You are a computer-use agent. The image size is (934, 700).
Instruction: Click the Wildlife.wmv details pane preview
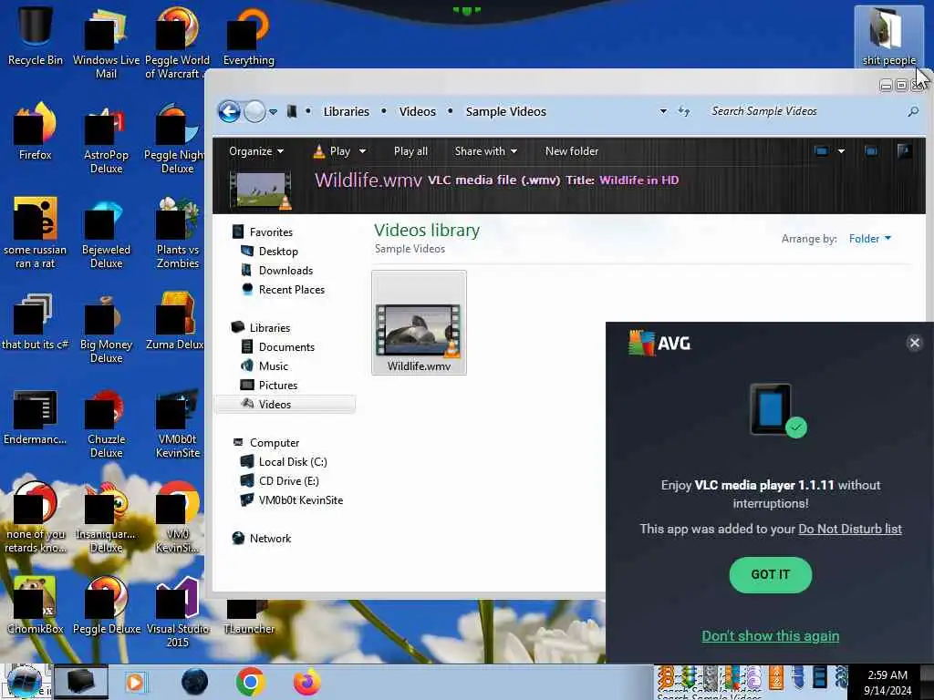[x=261, y=190]
